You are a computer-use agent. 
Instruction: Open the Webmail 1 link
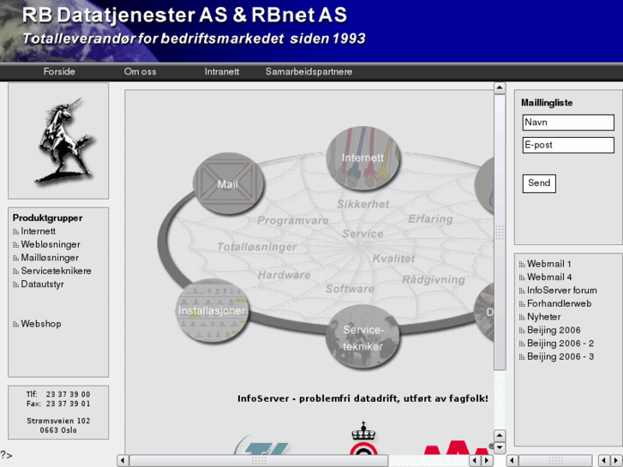pos(548,264)
